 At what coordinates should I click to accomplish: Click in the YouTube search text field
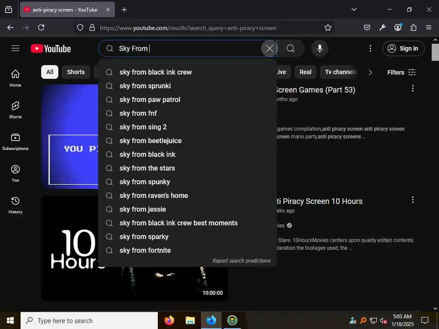click(188, 48)
